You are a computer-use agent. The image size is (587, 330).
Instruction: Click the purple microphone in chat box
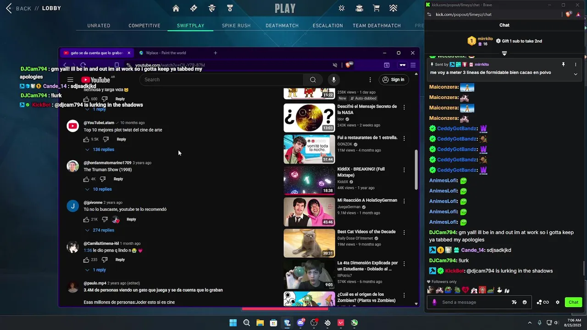(434, 302)
